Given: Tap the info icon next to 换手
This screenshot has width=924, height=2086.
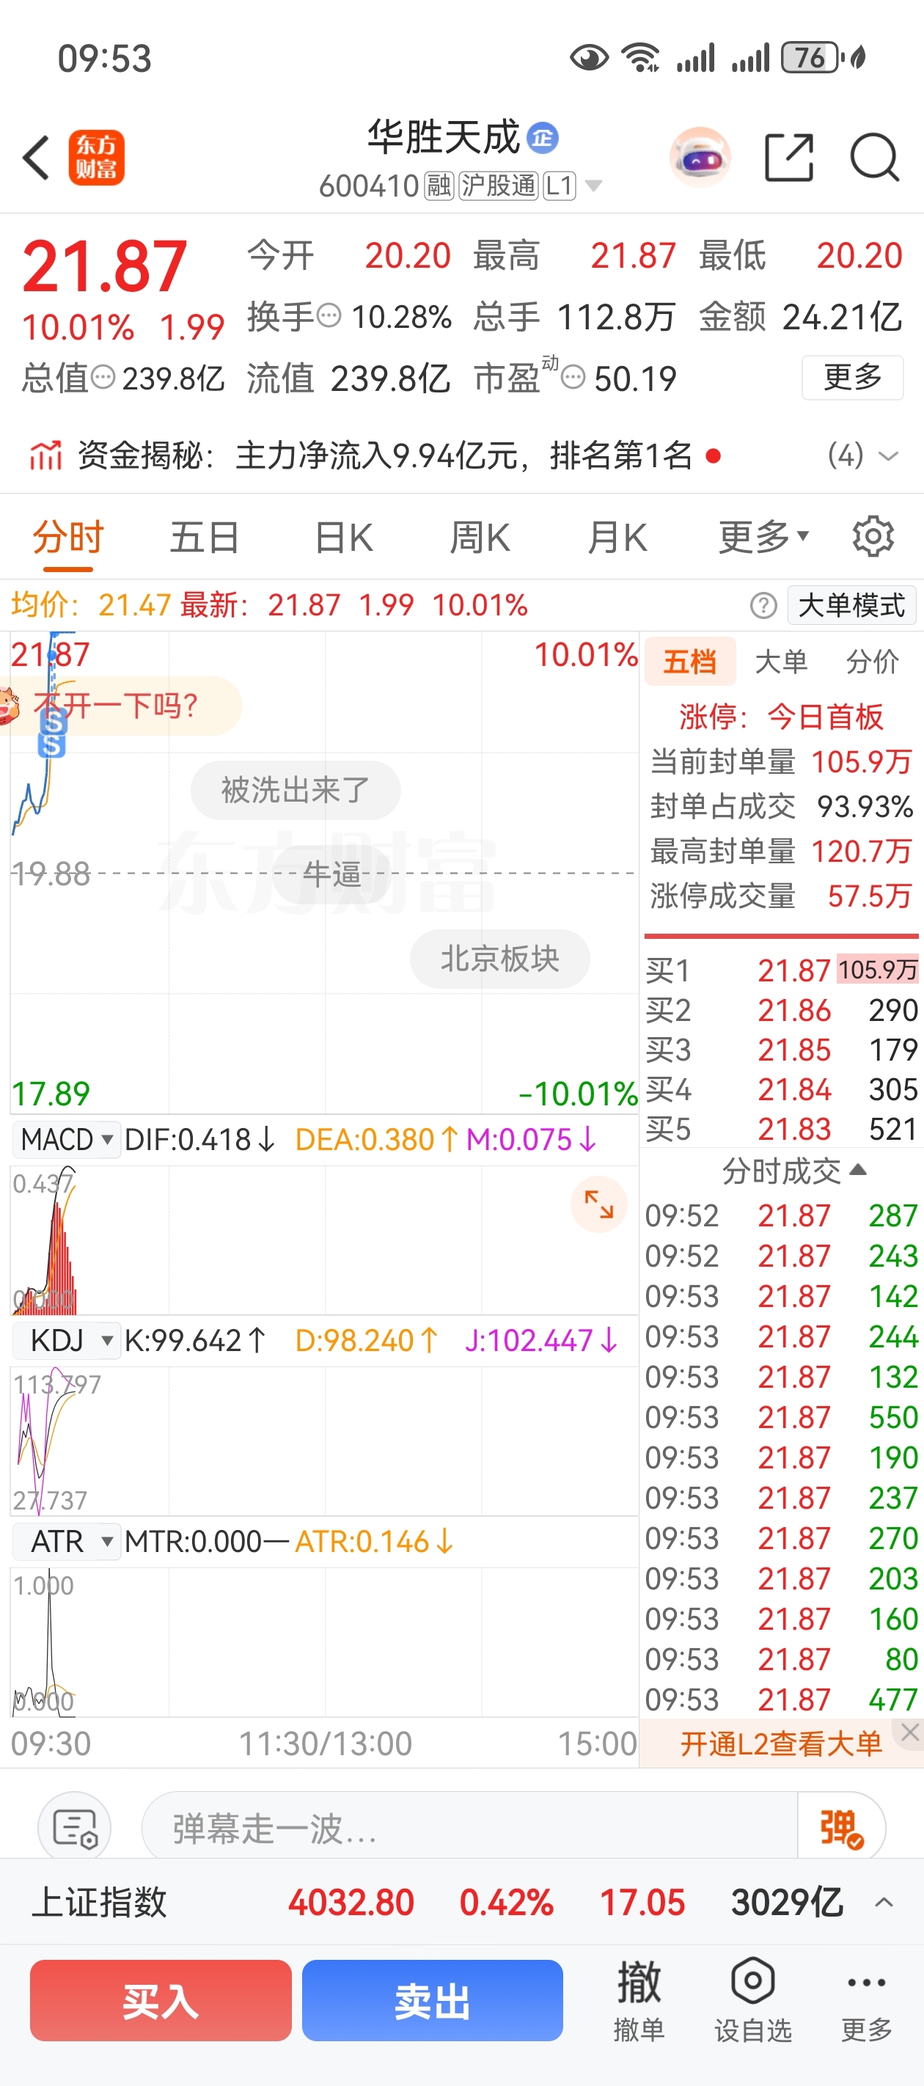Looking at the screenshot, I should [x=328, y=316].
